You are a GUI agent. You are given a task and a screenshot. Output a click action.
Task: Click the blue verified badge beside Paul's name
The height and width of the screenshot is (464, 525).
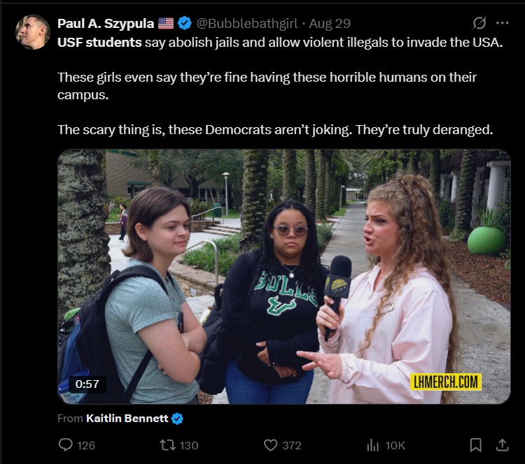(x=185, y=23)
